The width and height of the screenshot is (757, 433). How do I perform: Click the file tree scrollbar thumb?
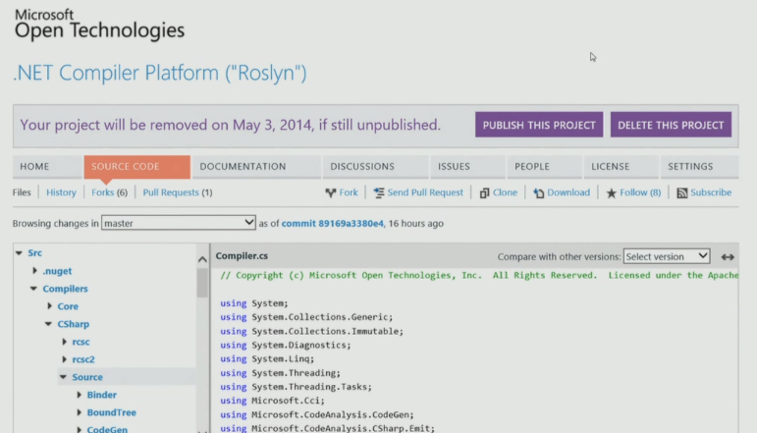(202, 283)
